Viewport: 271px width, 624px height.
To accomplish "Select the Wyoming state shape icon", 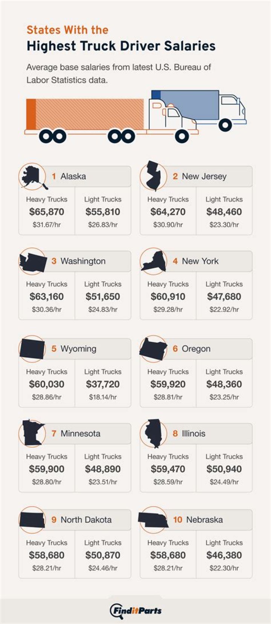I will tap(32, 349).
